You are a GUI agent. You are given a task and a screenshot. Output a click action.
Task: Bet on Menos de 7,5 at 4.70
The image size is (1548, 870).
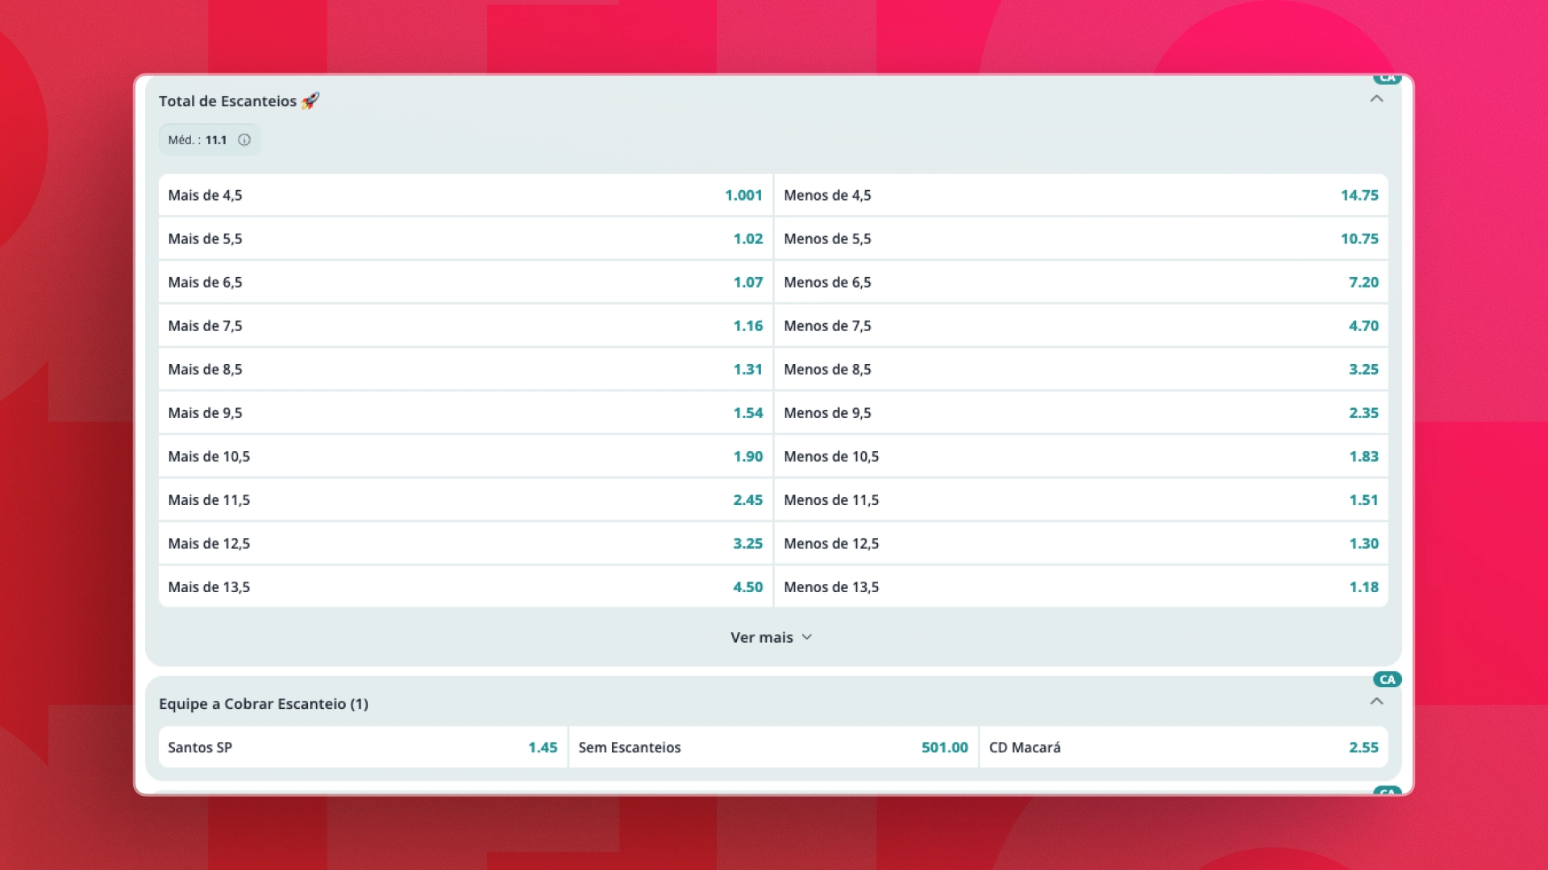(x=1081, y=325)
